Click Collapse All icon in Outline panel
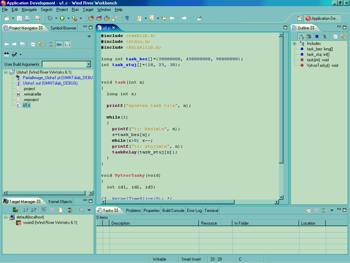 (x=336, y=36)
